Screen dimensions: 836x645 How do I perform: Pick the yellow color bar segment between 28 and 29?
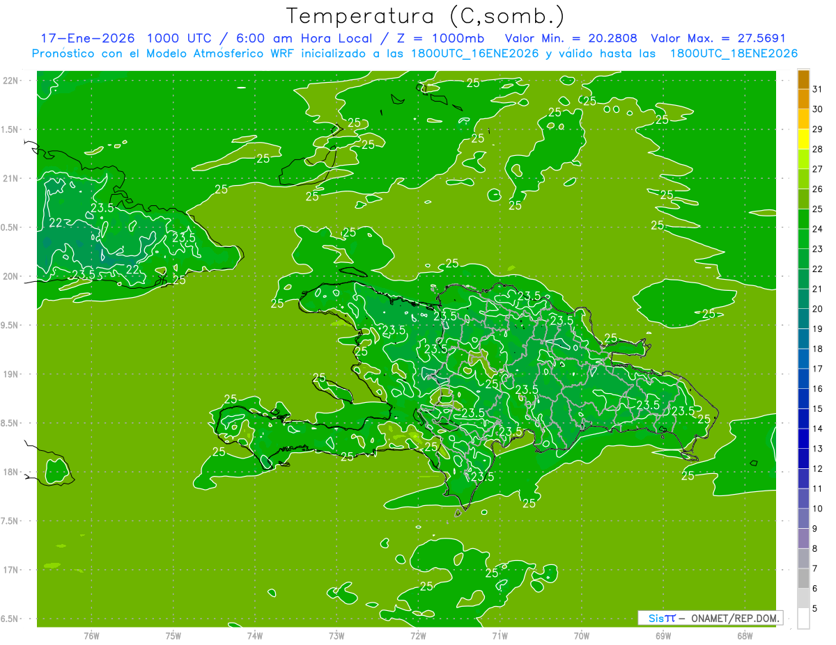point(803,139)
